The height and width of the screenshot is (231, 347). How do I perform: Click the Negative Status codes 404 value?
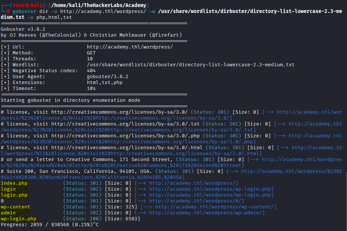91,71
